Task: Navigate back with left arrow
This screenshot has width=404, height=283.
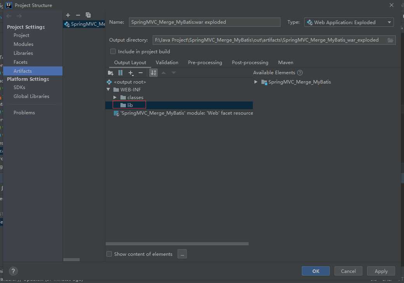Action: (9, 16)
